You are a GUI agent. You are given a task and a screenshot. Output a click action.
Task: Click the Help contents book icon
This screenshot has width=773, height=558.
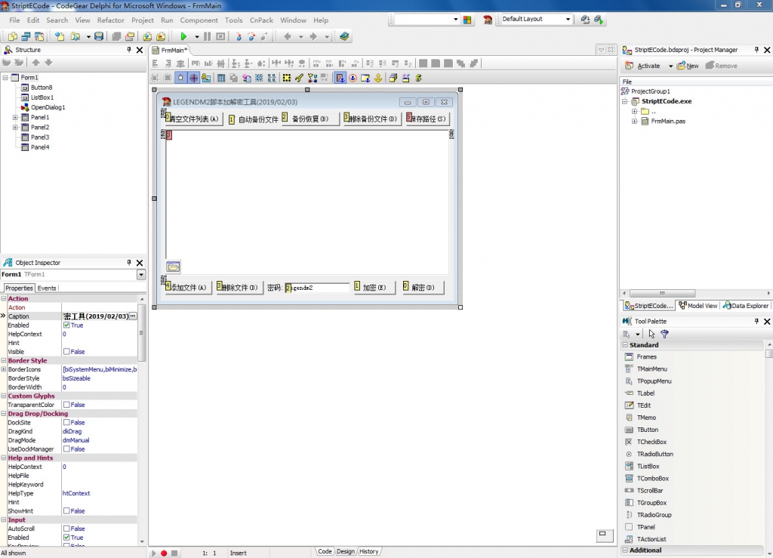[344, 36]
